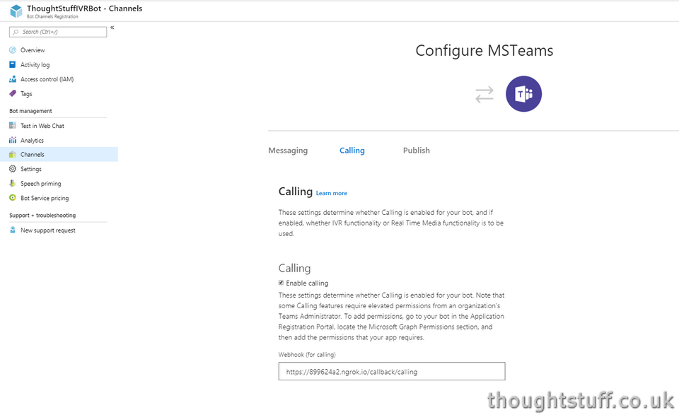The height and width of the screenshot is (415, 679).
Task: Click the Microsoft Teams logo icon
Action: 523,94
